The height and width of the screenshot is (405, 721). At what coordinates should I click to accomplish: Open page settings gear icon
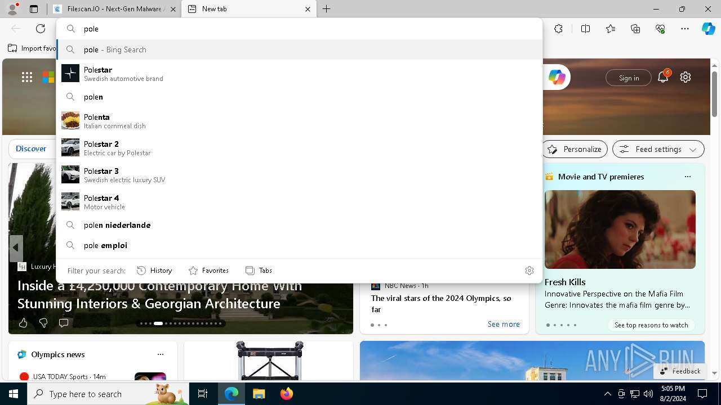pyautogui.click(x=686, y=78)
